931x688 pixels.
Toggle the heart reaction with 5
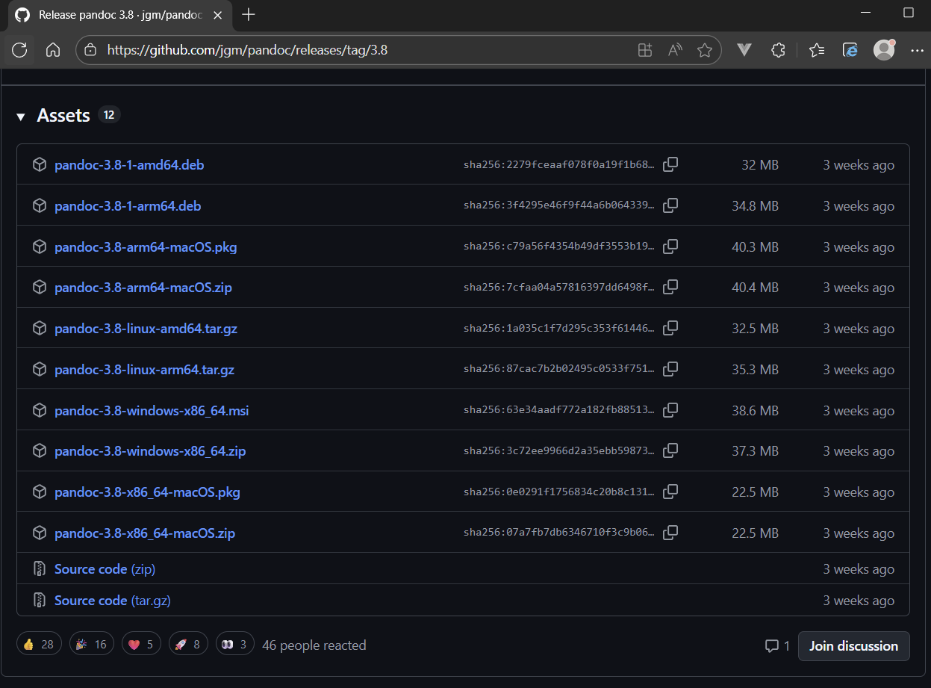pyautogui.click(x=141, y=644)
